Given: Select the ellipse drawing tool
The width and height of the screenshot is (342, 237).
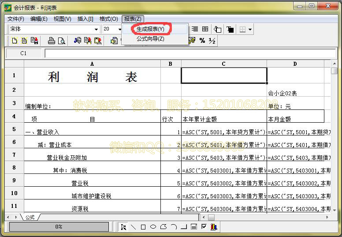Looking at the screenshot, I should [x=153, y=227].
